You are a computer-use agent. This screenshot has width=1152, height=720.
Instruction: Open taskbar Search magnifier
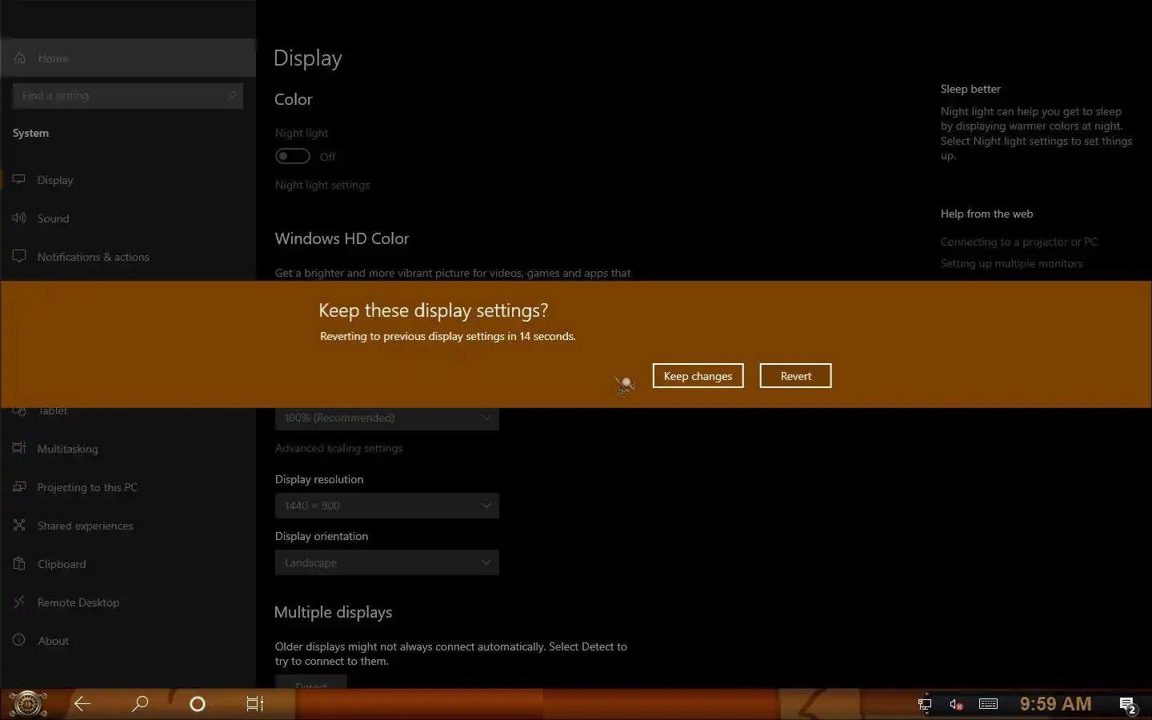(x=140, y=704)
